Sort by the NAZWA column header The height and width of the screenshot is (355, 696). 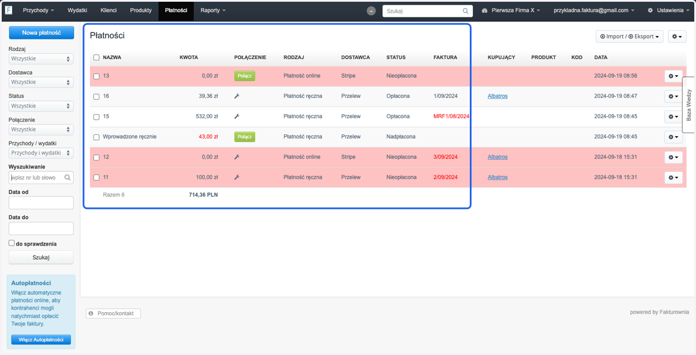(x=112, y=57)
